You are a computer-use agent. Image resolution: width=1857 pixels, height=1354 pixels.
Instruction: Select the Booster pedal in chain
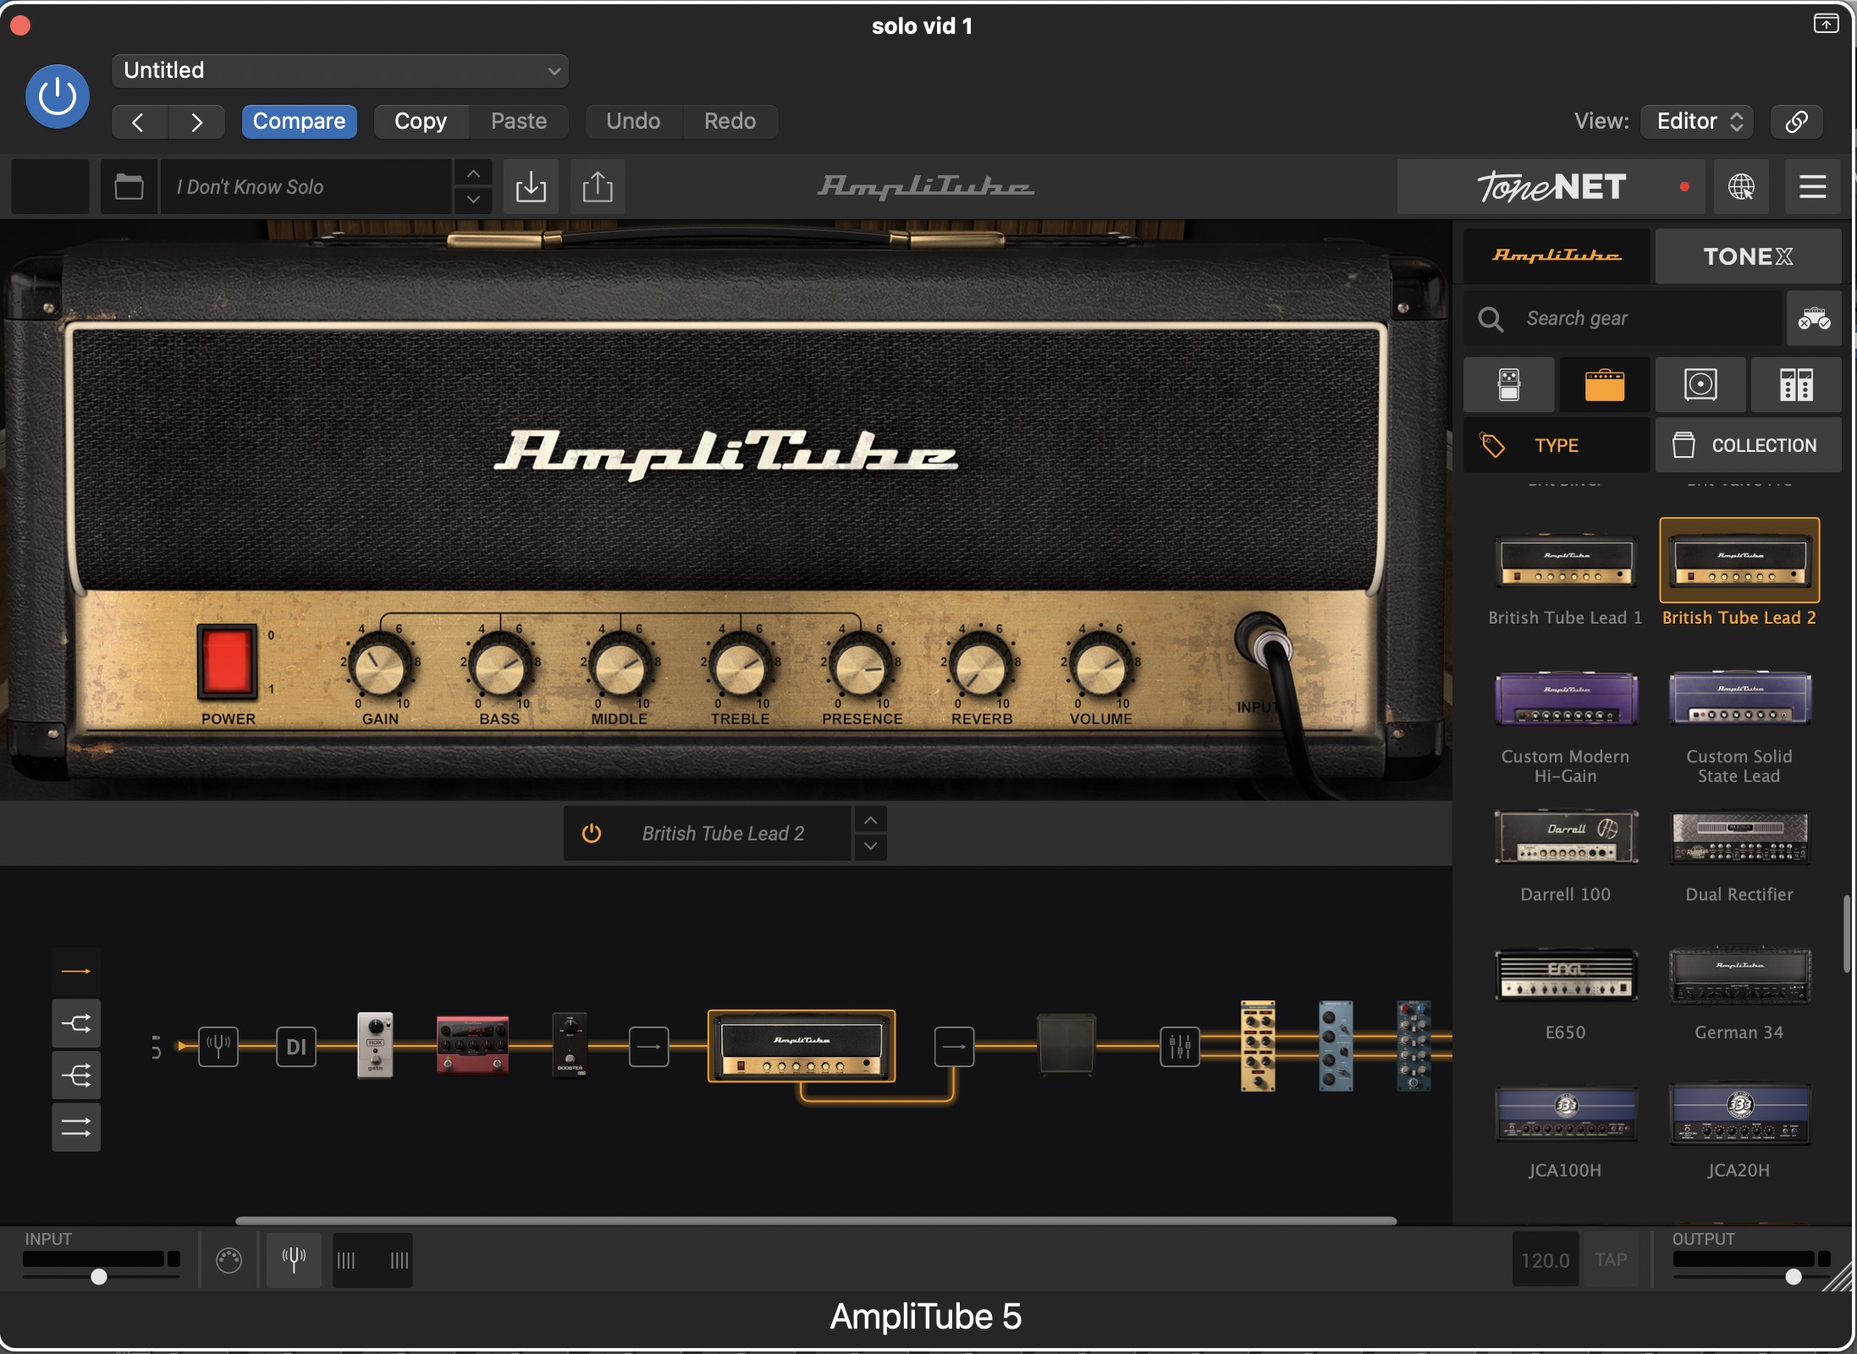pos(570,1046)
